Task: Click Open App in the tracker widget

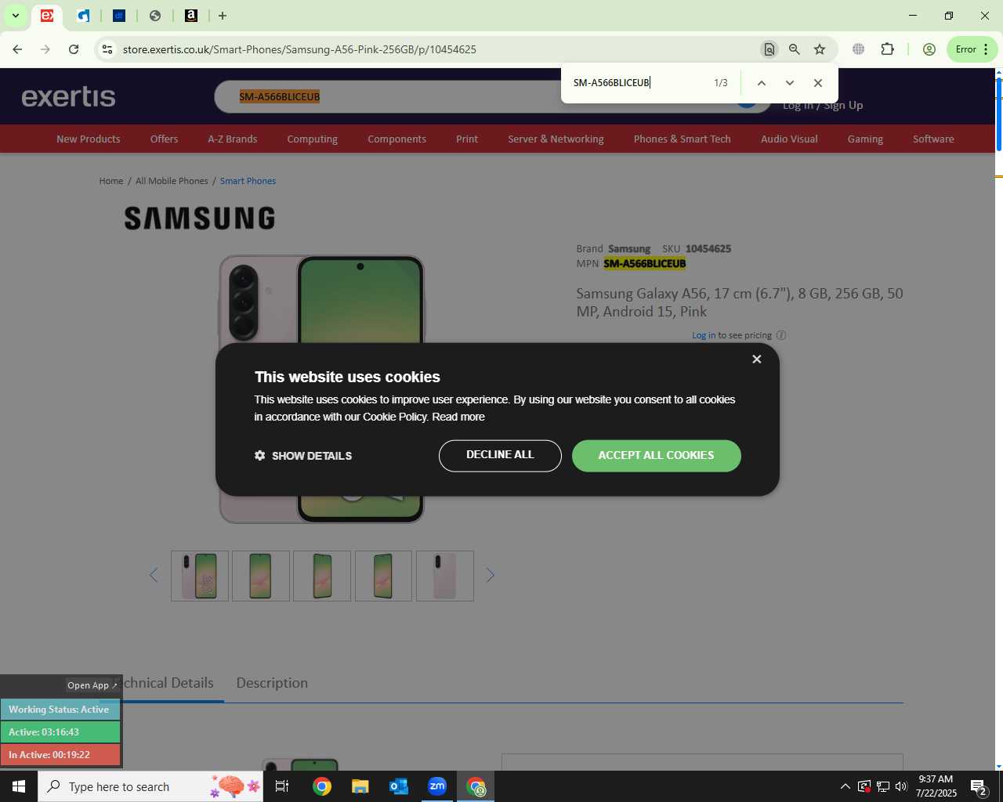Action: coord(92,685)
